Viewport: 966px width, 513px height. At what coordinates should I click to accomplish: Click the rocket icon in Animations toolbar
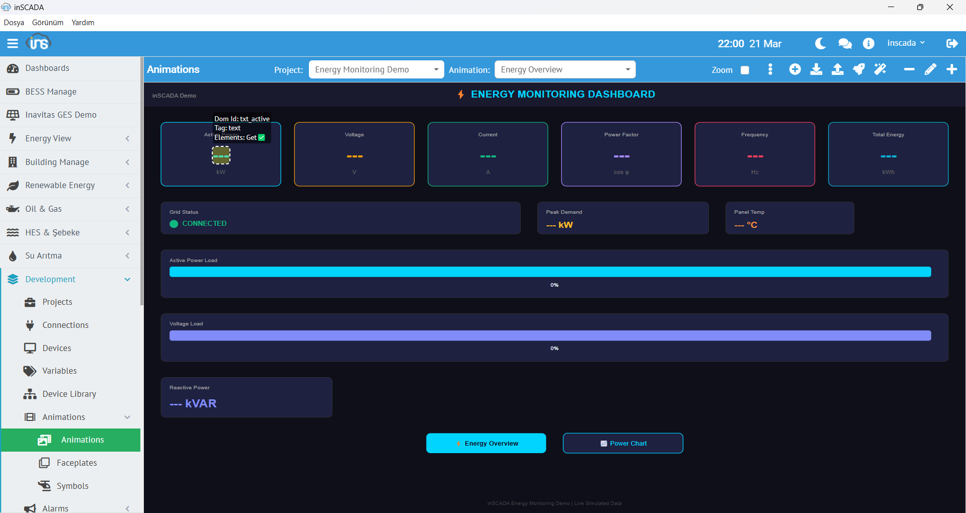tap(859, 69)
